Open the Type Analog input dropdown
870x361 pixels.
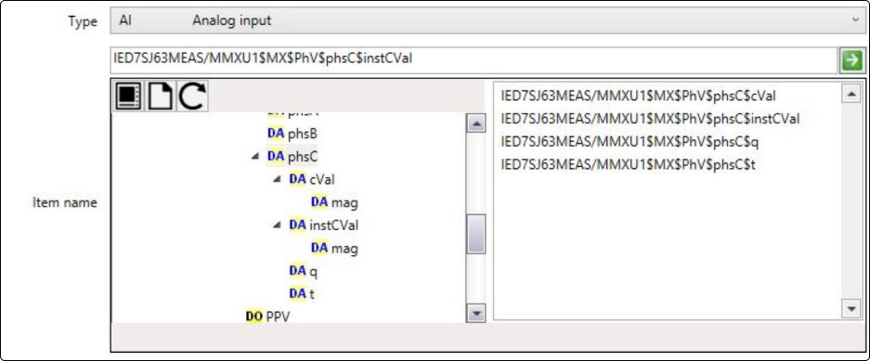coord(487,21)
